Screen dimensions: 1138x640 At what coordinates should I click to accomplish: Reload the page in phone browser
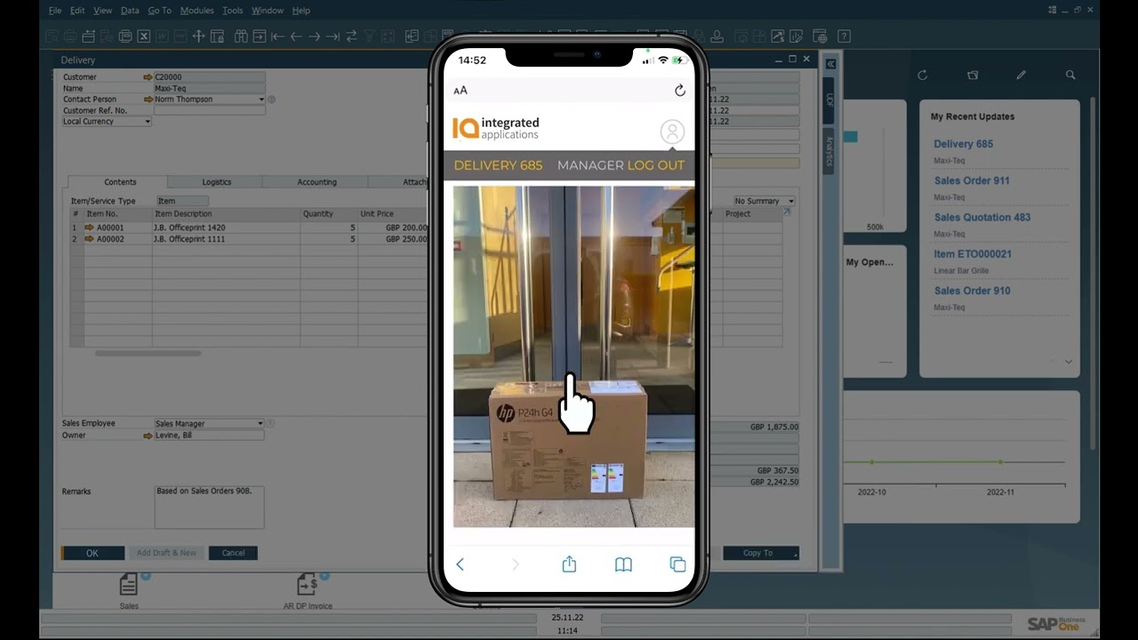point(680,91)
